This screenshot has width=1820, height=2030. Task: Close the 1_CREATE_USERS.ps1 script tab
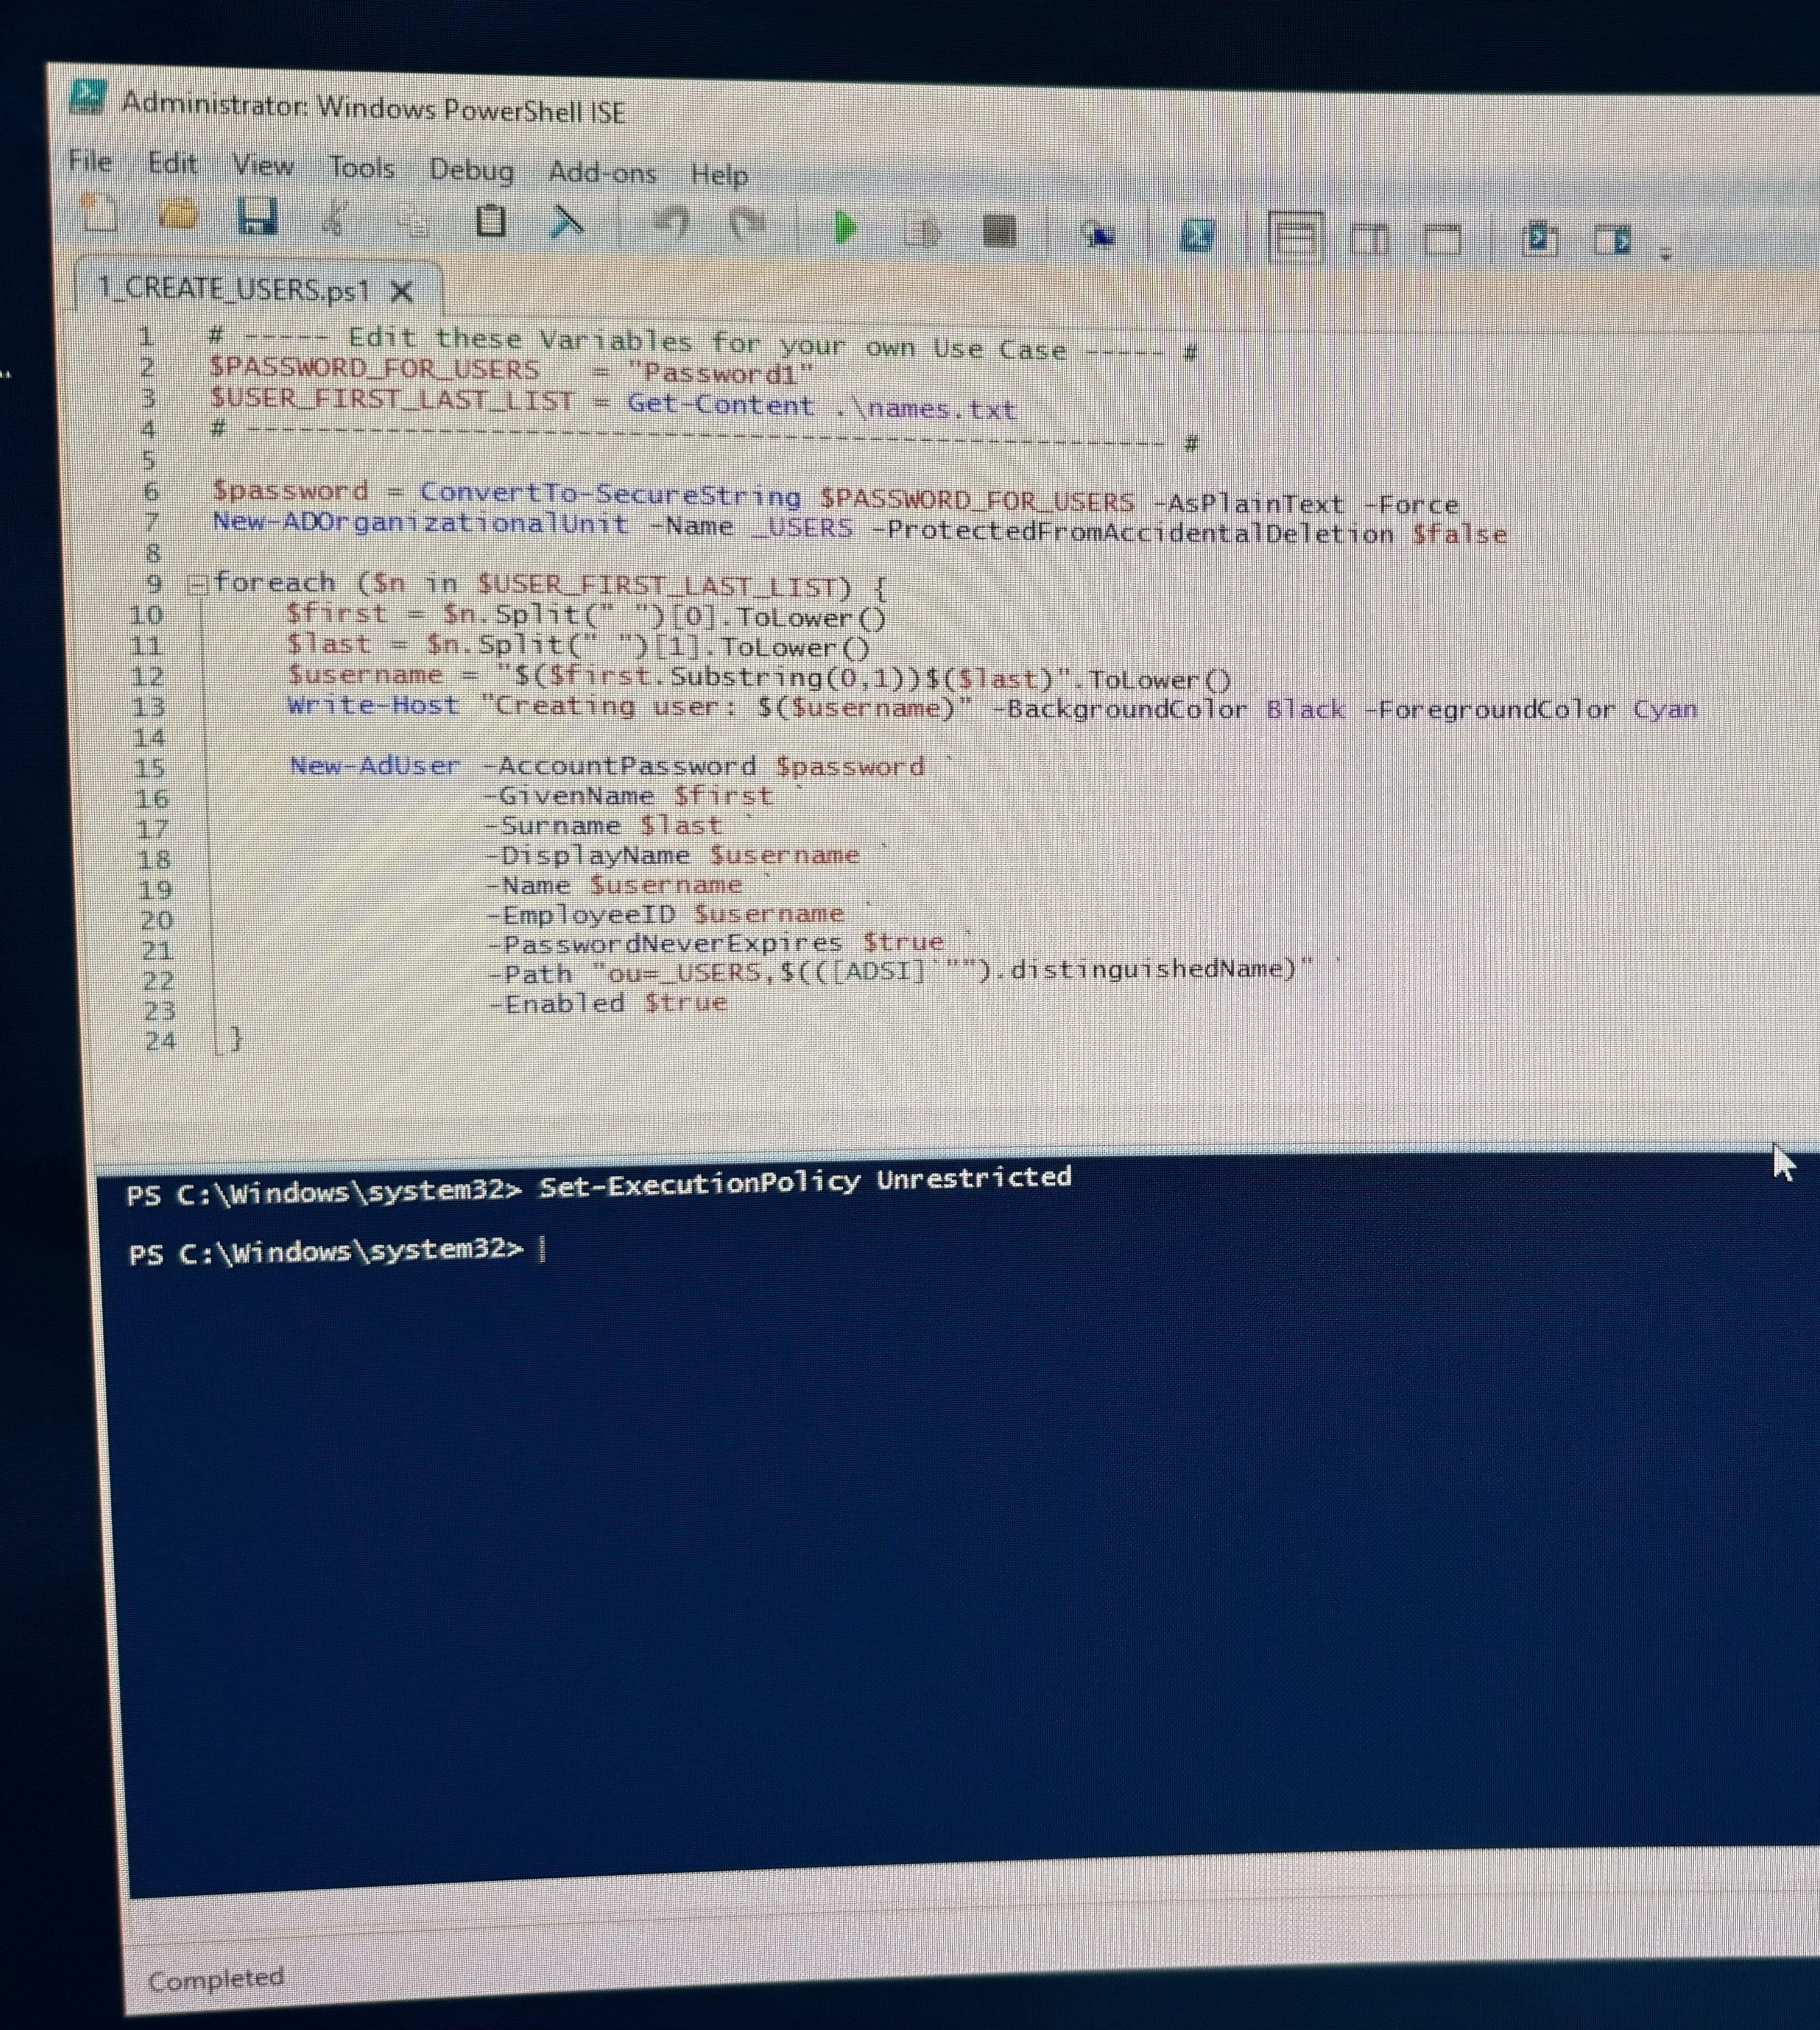[402, 292]
